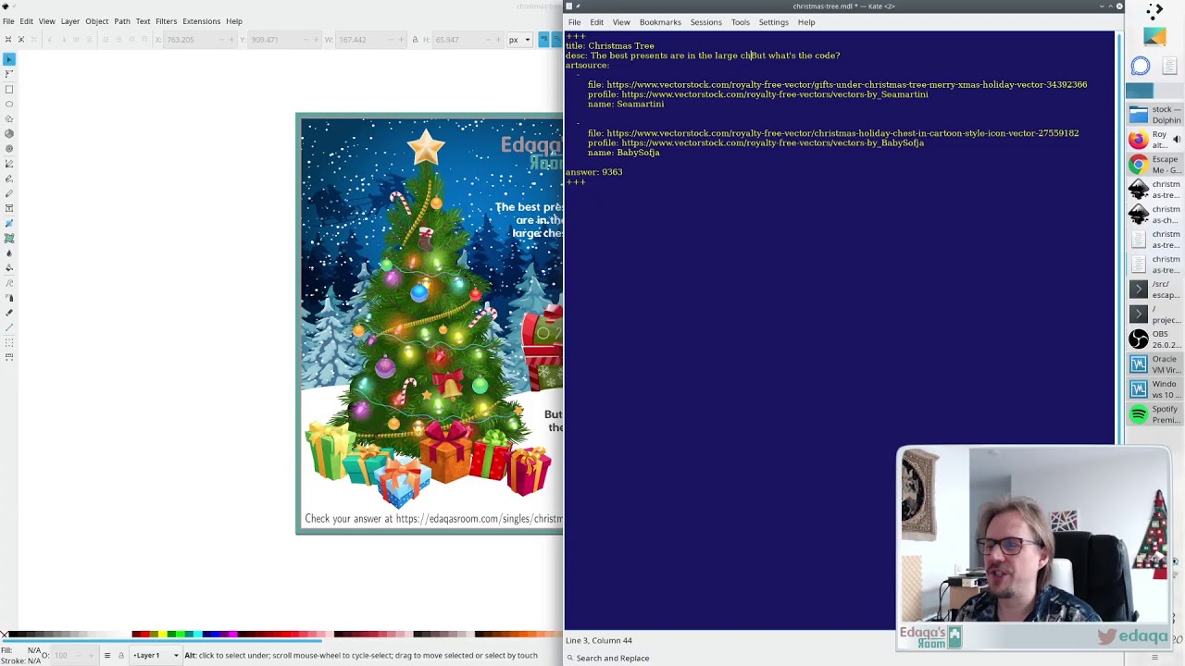The width and height of the screenshot is (1185, 666).
Task: Select the Pencil freehand tool
Action: pos(9,163)
